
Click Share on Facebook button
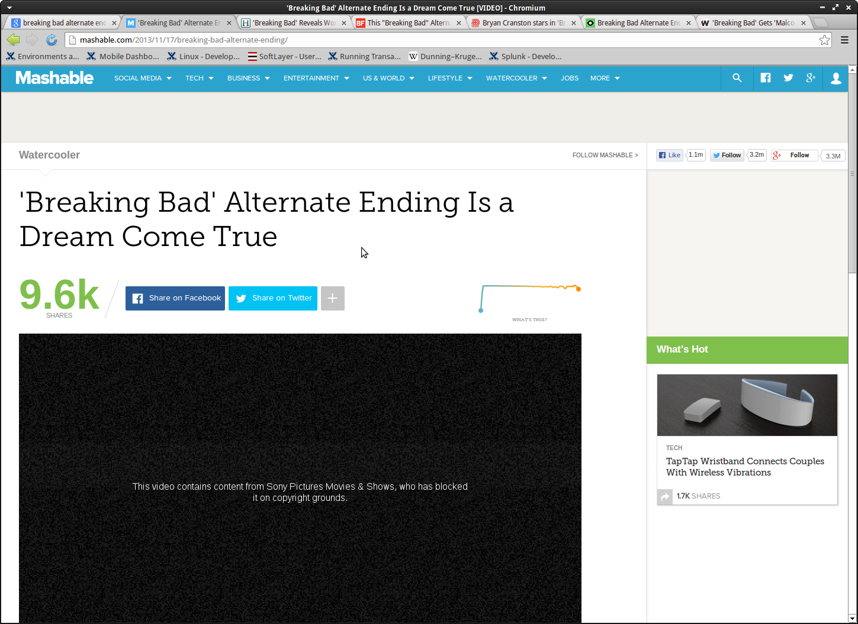[x=175, y=298]
